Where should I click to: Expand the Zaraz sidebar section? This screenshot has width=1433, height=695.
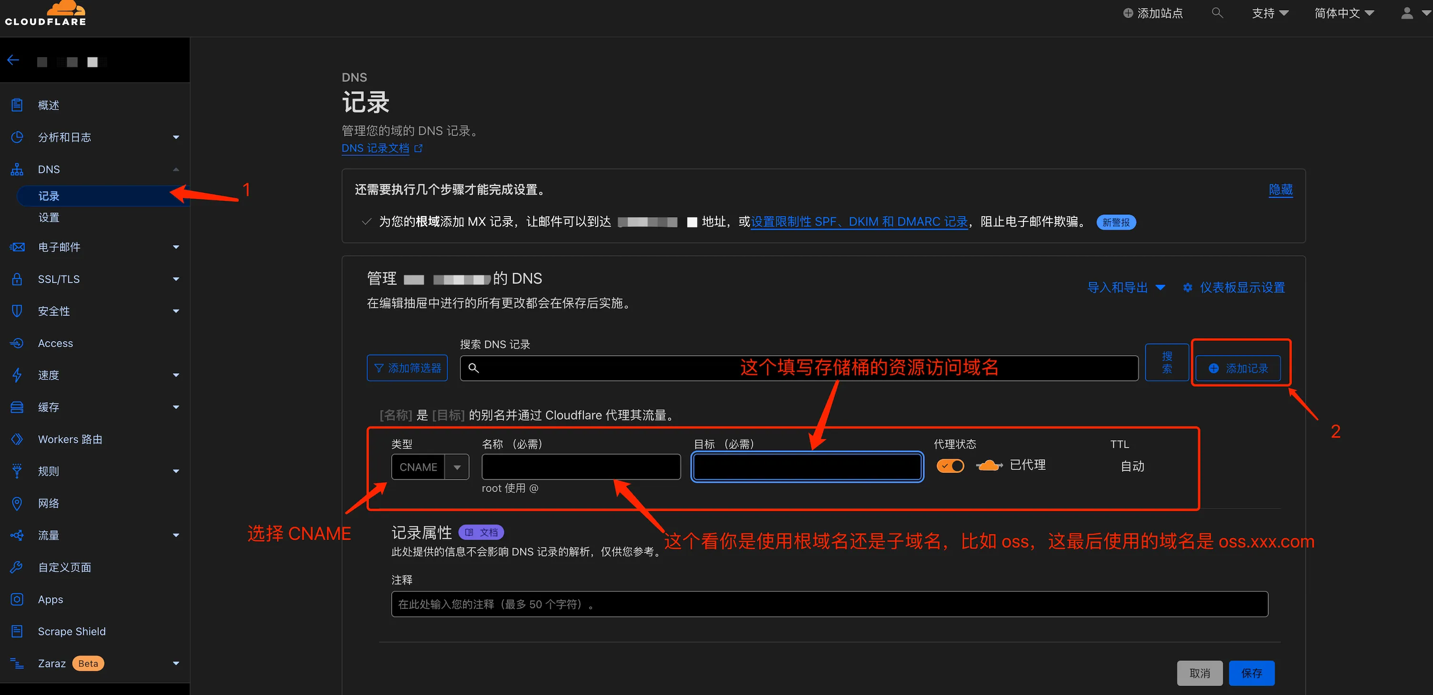coord(176,663)
